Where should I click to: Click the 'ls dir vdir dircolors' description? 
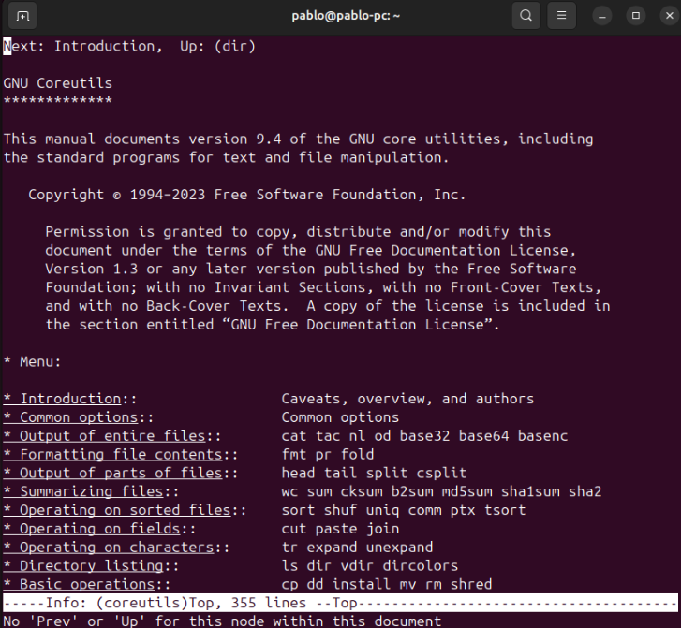pos(370,565)
